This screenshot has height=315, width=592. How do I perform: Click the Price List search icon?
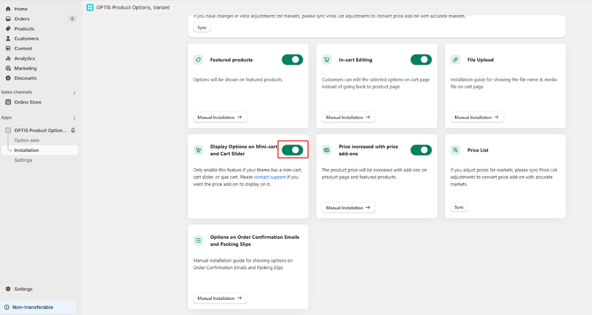pyautogui.click(x=456, y=150)
